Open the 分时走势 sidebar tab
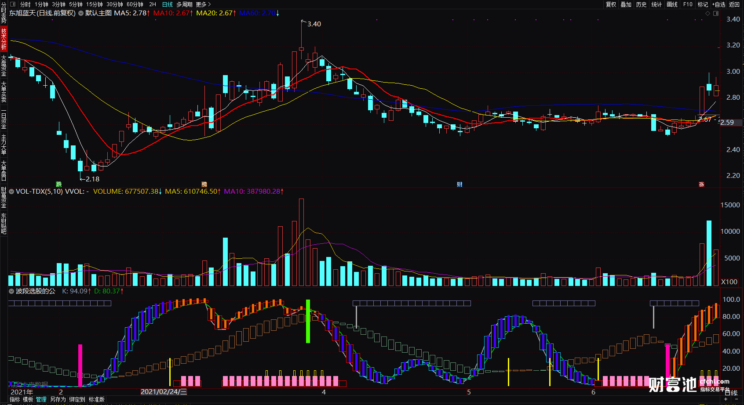The height and width of the screenshot is (405, 744). click(4, 13)
